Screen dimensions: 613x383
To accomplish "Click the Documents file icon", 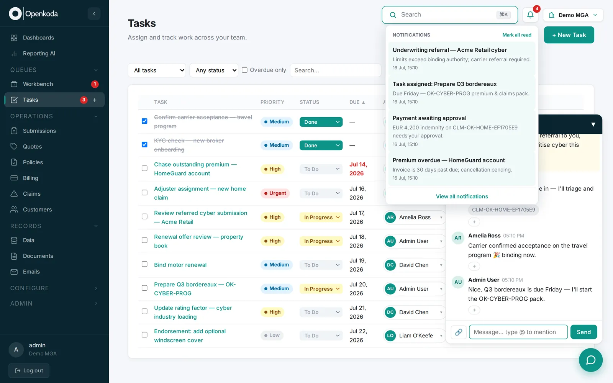I will pos(14,256).
